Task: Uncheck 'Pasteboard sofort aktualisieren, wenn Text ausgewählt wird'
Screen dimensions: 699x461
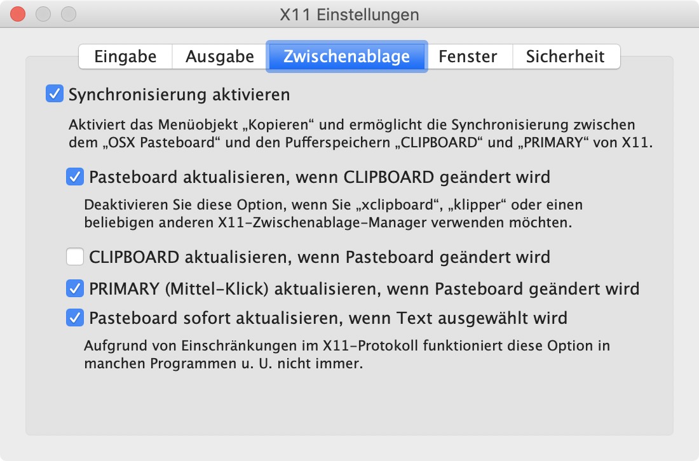Action: (x=74, y=318)
